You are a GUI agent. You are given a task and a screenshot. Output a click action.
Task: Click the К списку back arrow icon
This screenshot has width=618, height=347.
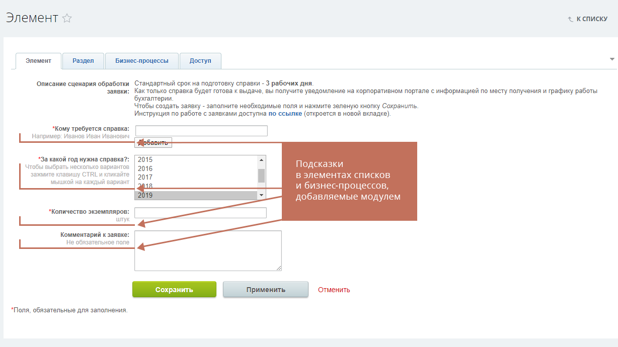tap(571, 20)
